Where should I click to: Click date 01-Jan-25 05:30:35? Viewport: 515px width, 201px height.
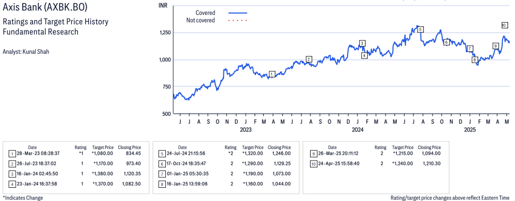187,174
